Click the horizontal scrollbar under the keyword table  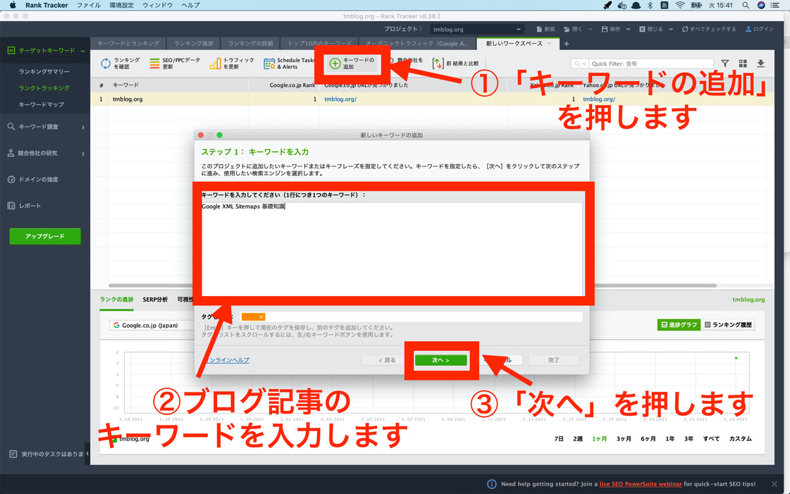tap(412, 285)
